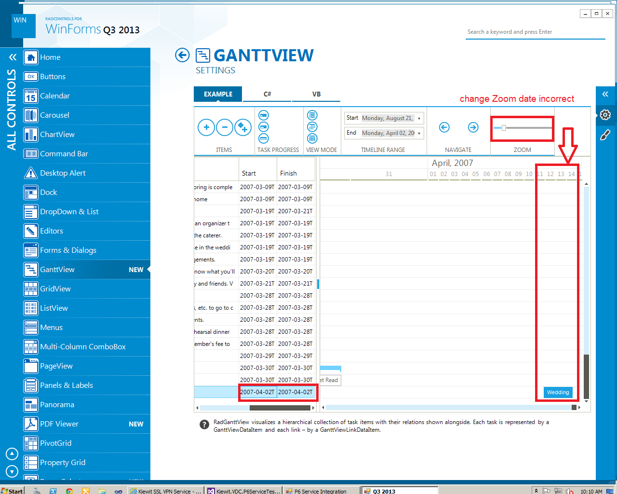Navigate timeline forward with right arrow
617x494 pixels.
coord(473,127)
